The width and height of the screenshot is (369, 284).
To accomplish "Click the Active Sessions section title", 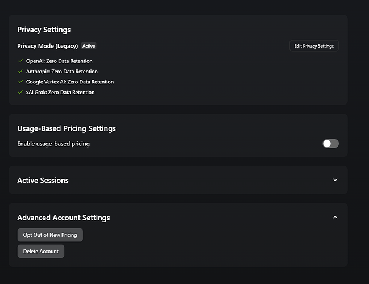I will (x=43, y=181).
